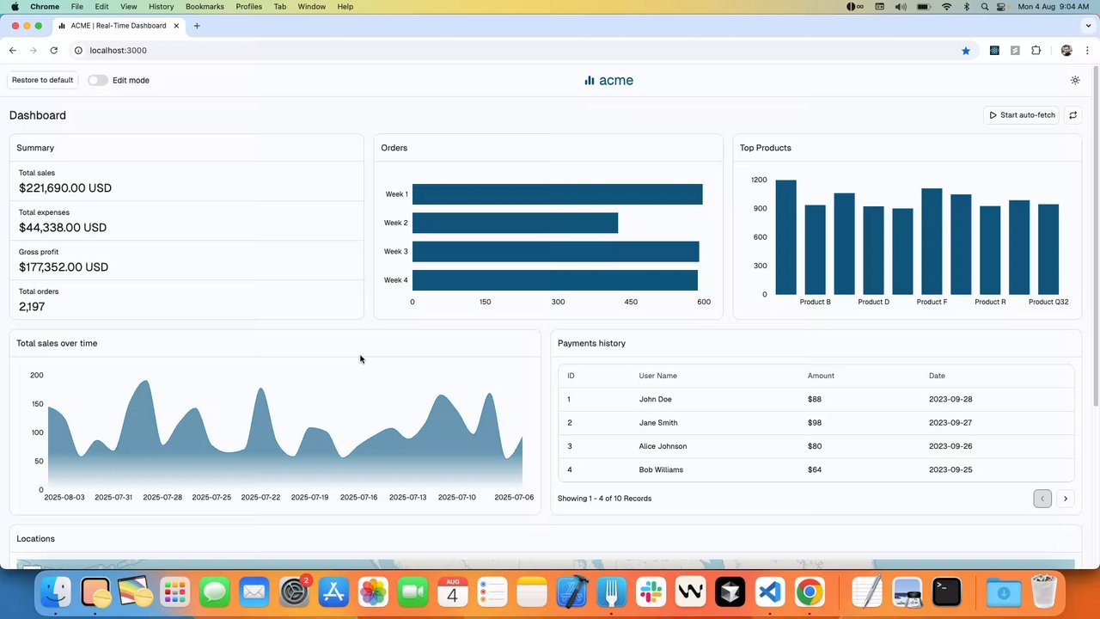The height and width of the screenshot is (619, 1100).
Task: Open the Apple menu
Action: 15,7
